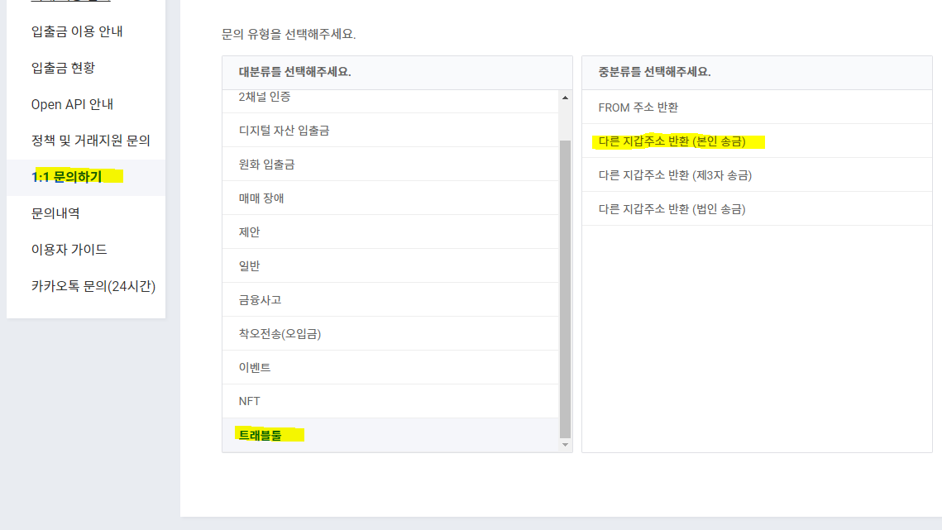
Task: Select 2채널 인증 category
Action: pyautogui.click(x=390, y=100)
